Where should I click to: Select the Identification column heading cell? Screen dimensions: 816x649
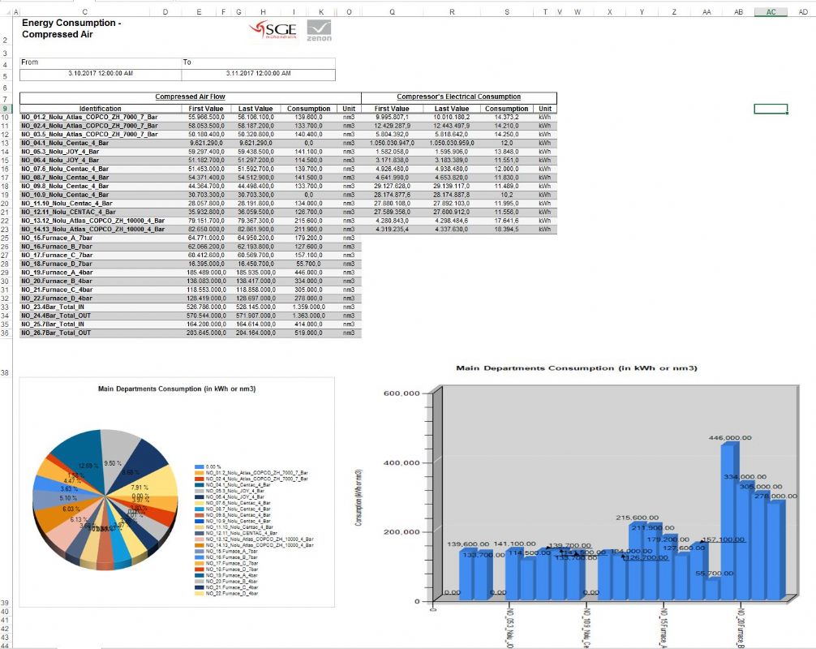point(101,109)
